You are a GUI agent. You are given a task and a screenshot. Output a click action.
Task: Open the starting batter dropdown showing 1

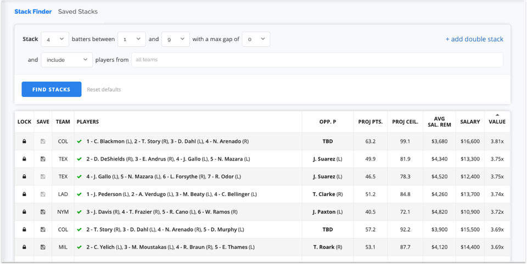[131, 39]
